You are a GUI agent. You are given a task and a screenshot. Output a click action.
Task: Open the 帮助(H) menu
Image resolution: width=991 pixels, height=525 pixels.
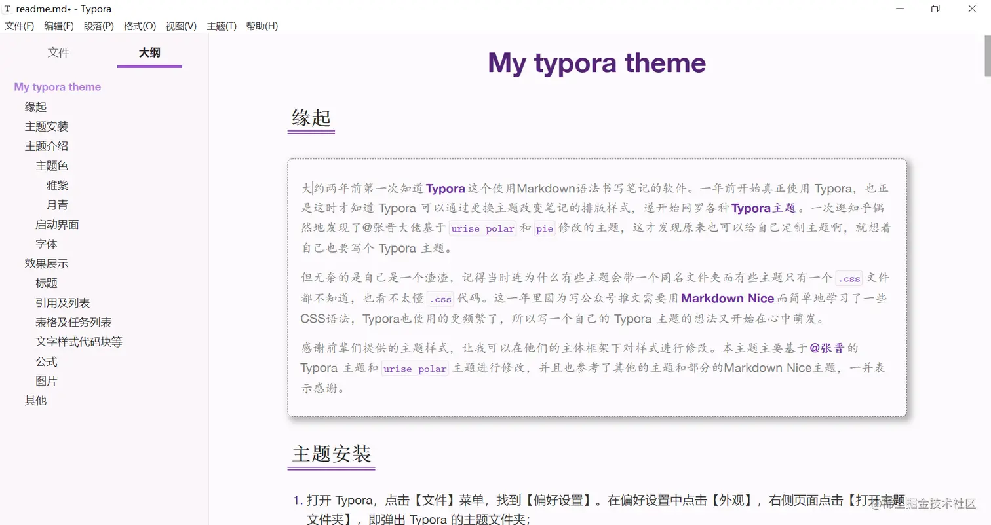[262, 26]
